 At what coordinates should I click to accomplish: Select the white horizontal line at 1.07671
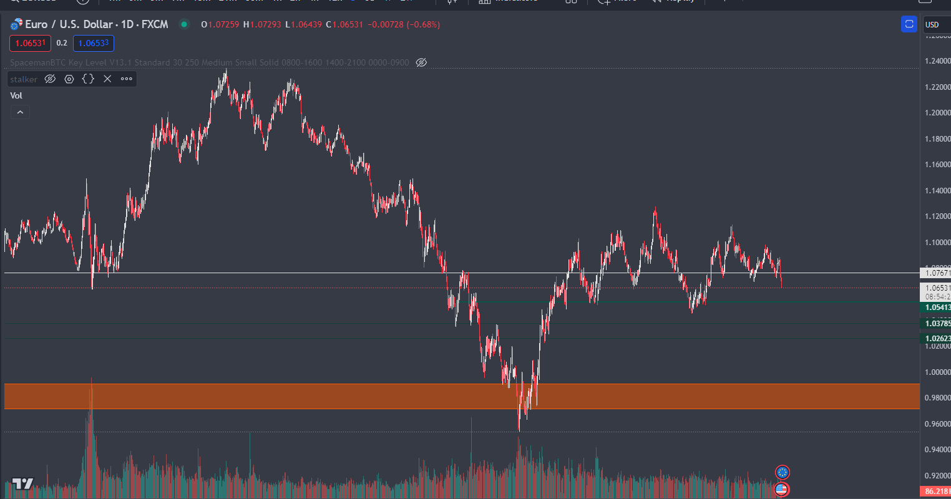462,273
